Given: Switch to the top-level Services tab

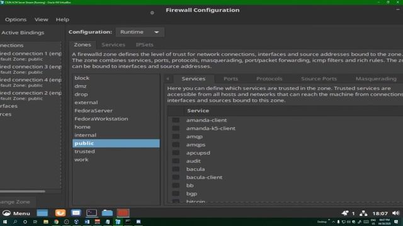Looking at the screenshot, I should pyautogui.click(x=113, y=45).
